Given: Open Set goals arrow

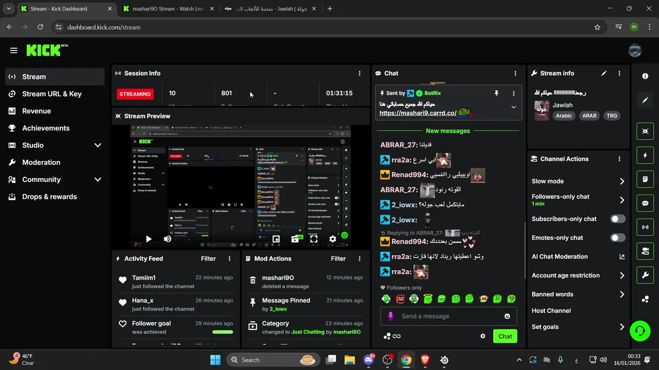Looking at the screenshot, I should 622,327.
